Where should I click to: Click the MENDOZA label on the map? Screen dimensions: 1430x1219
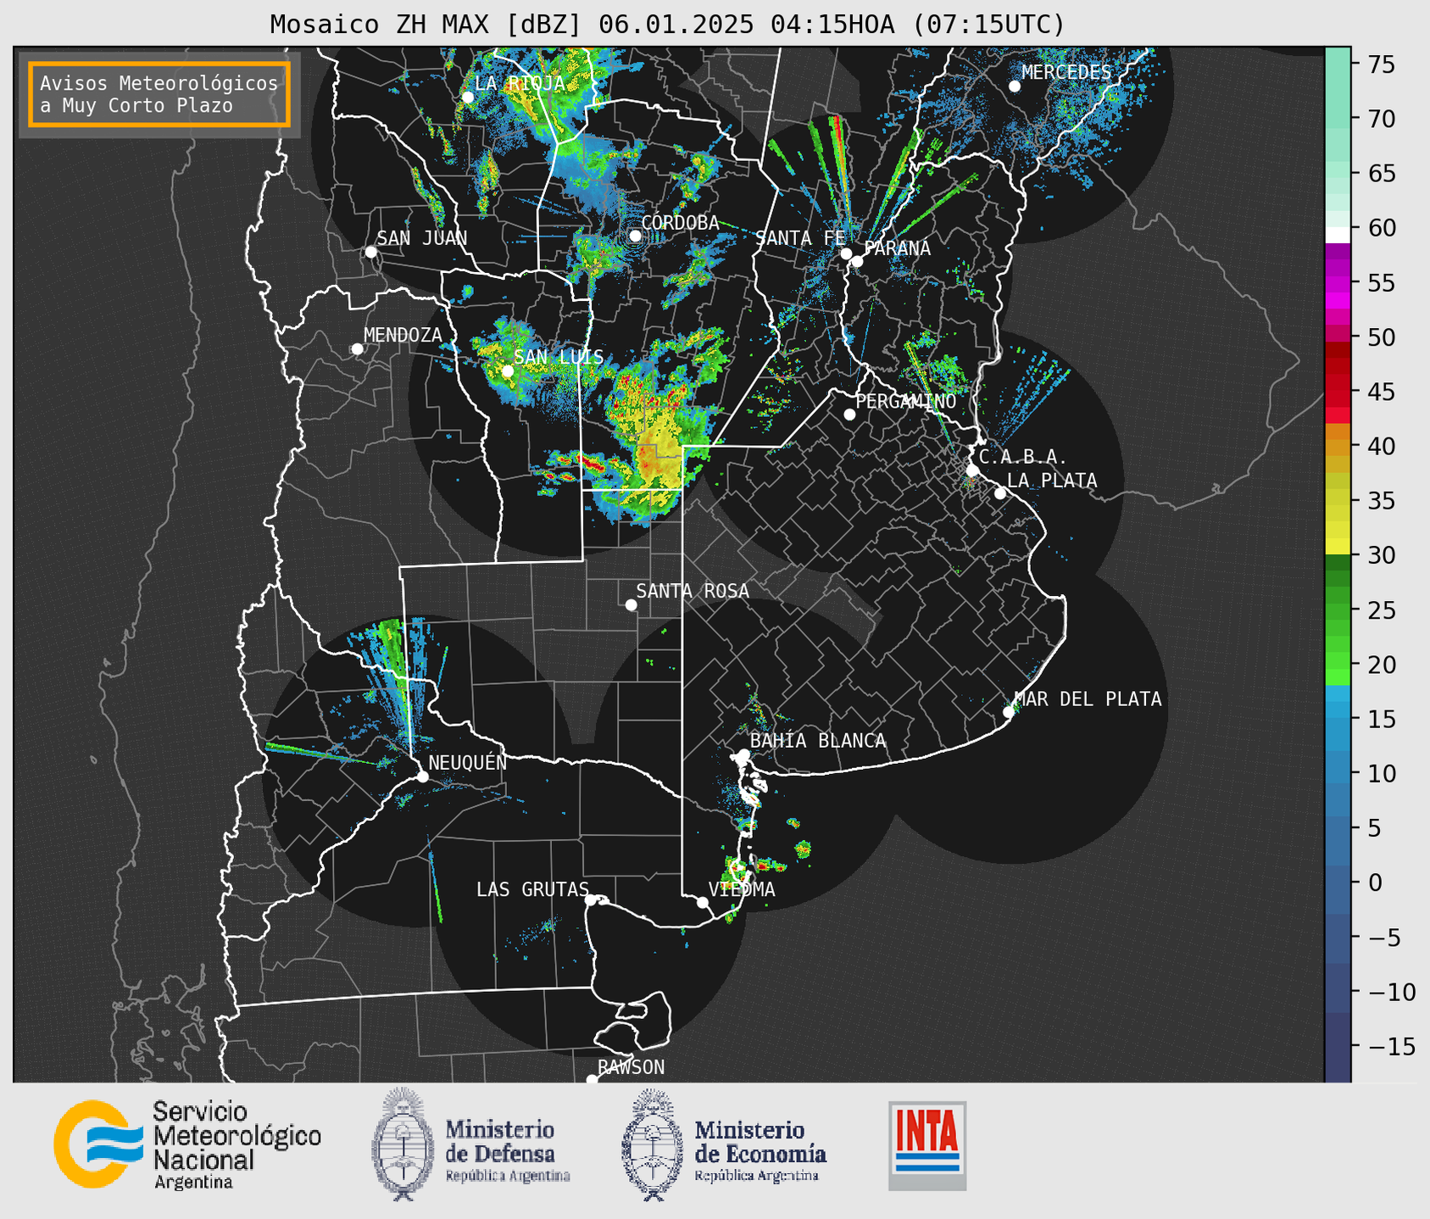coord(403,335)
